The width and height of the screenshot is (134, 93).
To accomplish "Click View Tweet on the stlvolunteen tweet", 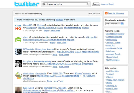I will click(59, 81).
